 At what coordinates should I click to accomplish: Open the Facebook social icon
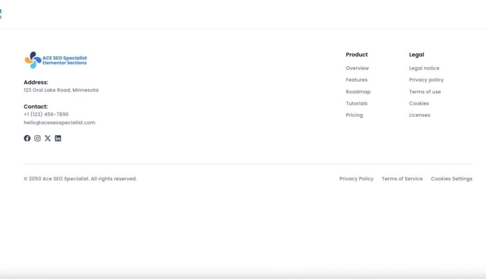click(27, 139)
